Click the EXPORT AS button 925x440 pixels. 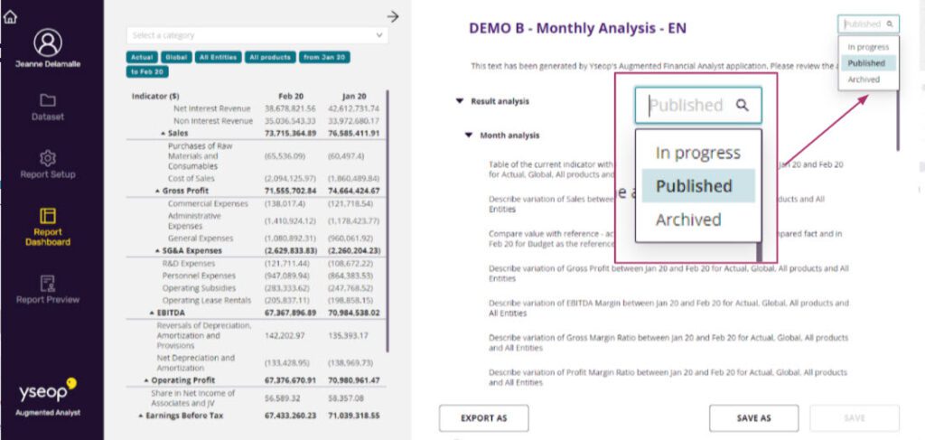pos(484,418)
